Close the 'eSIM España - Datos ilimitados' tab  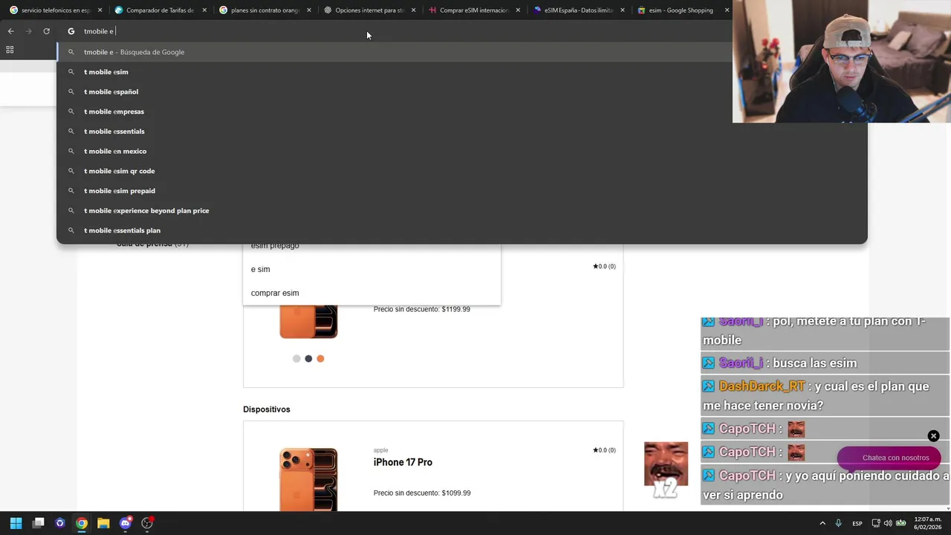click(623, 10)
